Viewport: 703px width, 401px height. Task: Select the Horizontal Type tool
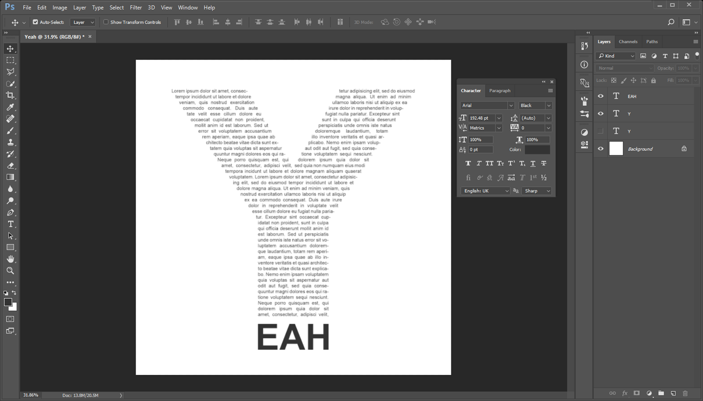10,224
